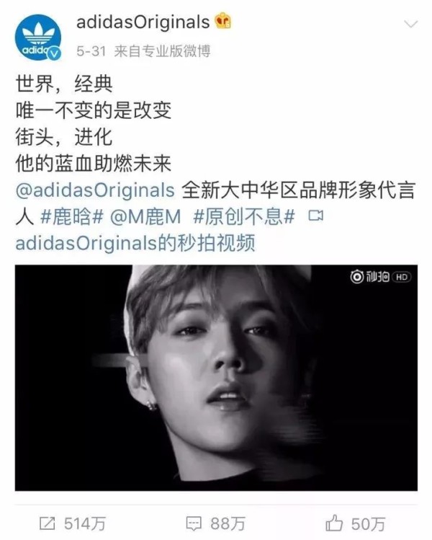Like the post with thumbs-up icon
432x540 pixels.
click(x=333, y=523)
